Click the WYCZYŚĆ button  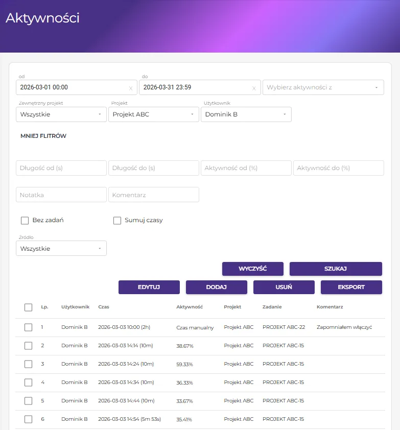[x=253, y=269]
